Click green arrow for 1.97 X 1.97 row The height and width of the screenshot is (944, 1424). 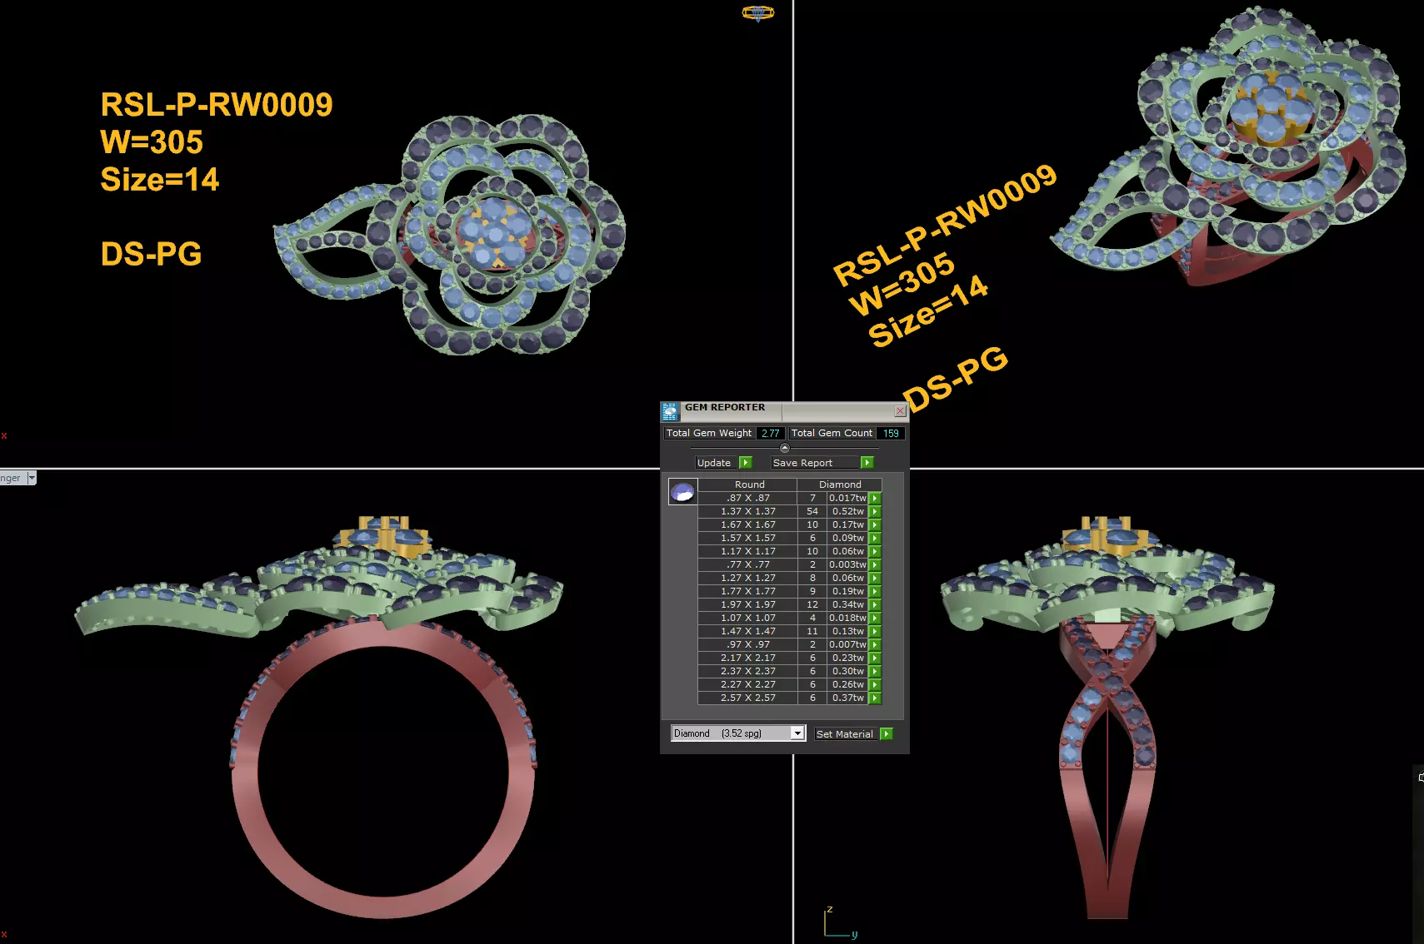[875, 605]
